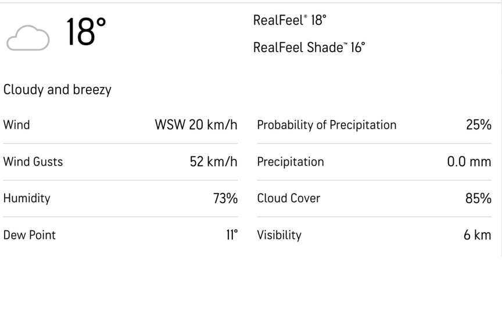Click the Probability of Precipitation label
Screen dimensions: 502x313
click(327, 125)
